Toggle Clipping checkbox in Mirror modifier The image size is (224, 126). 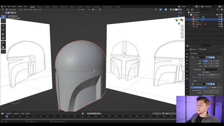(x=203, y=72)
